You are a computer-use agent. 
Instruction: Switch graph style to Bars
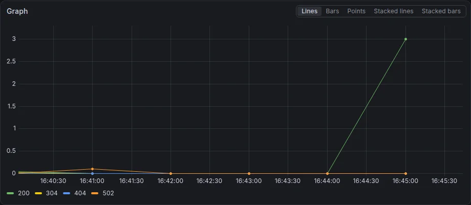click(332, 11)
